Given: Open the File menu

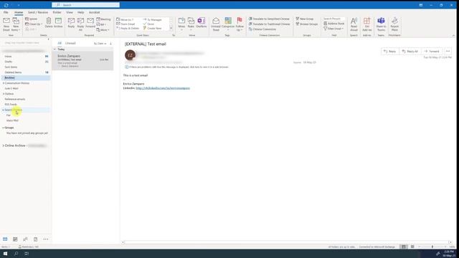Looking at the screenshot, I should tap(6, 12).
